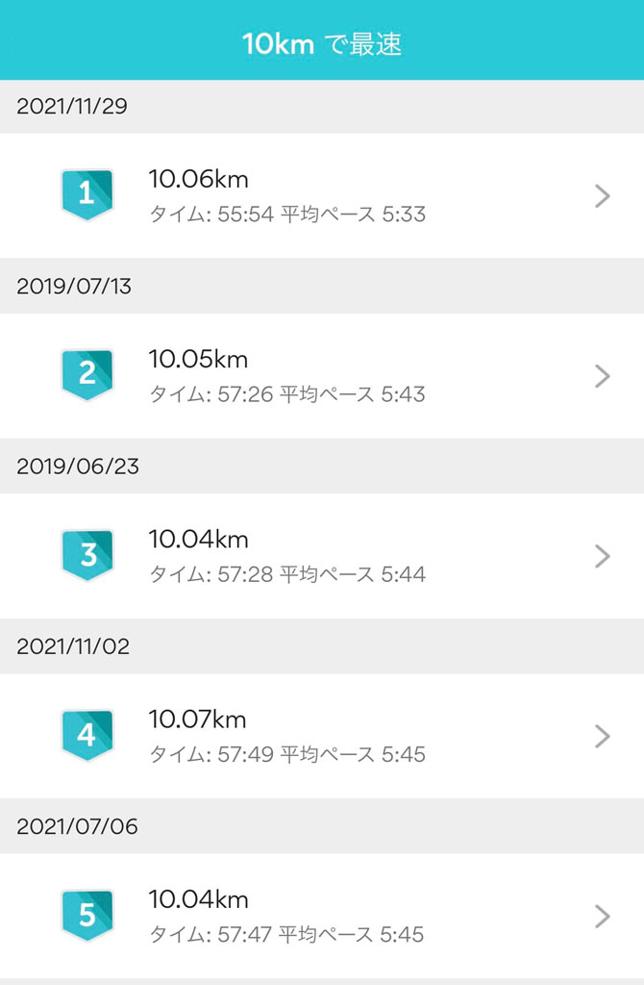
Task: Open chevron for the 57:28 run
Action: click(603, 556)
